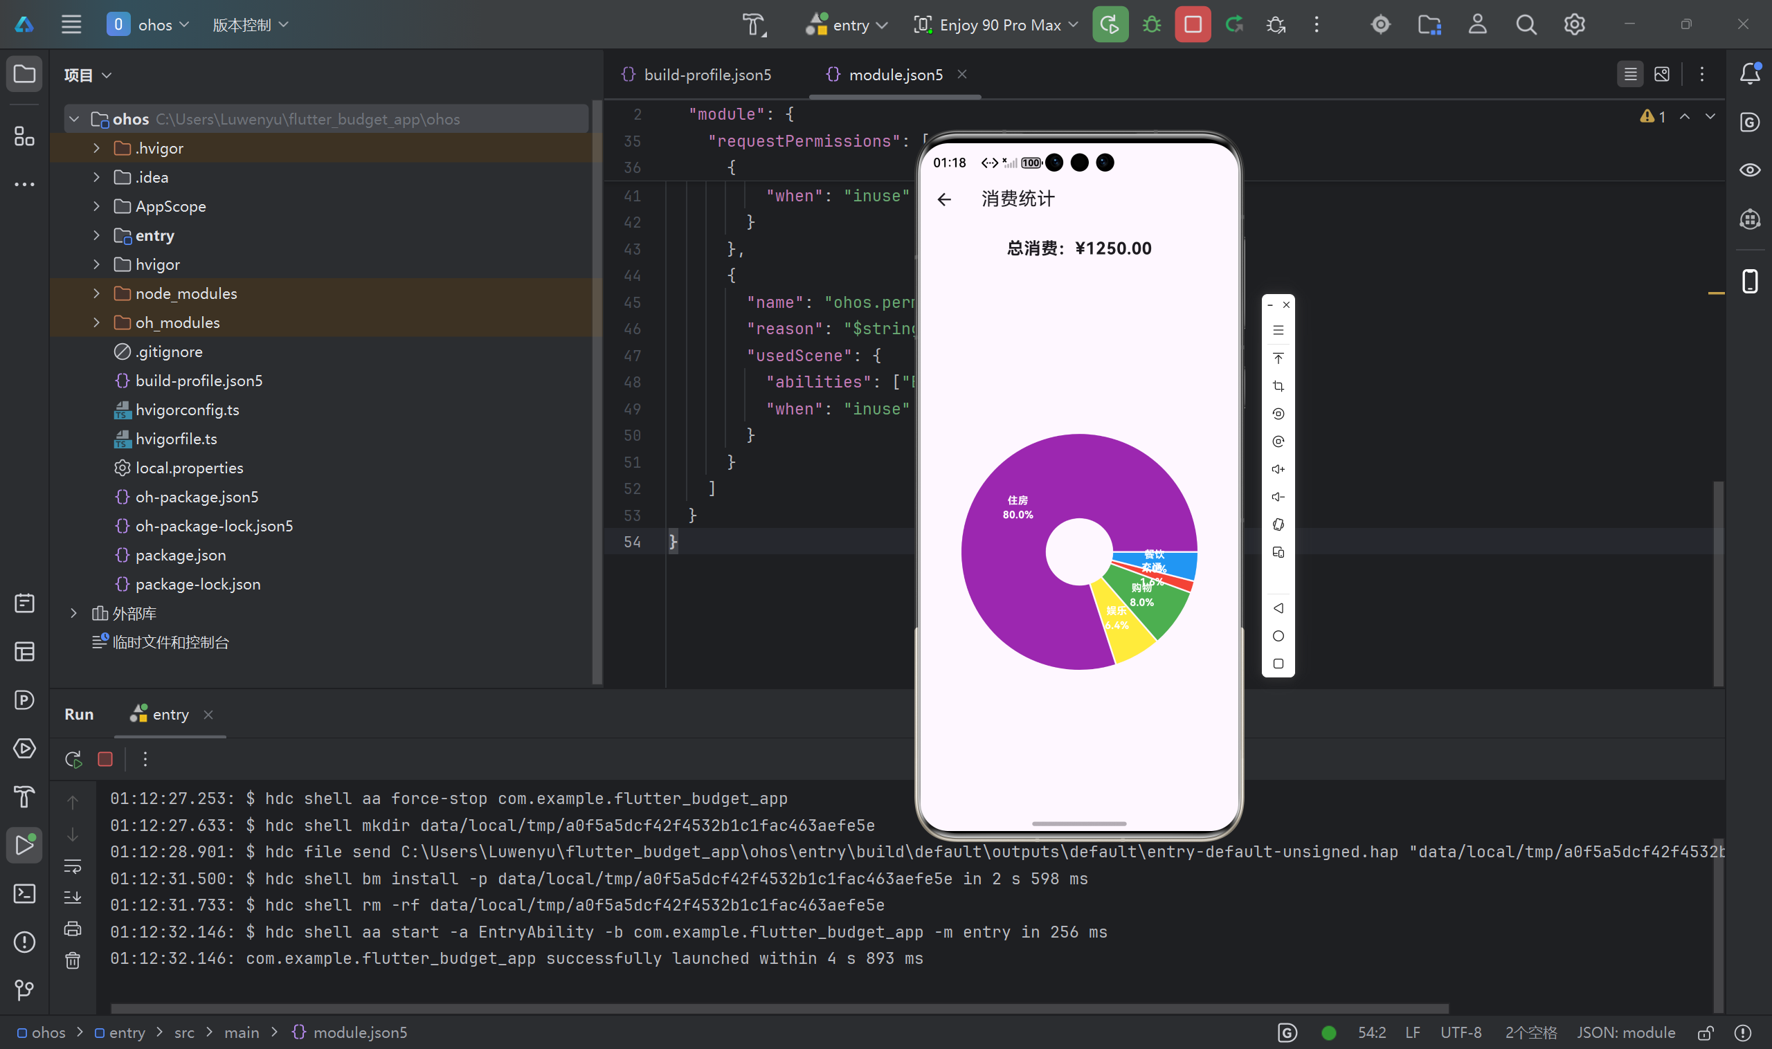
Task: Tap the back arrow in 消费统计 screen
Action: [x=944, y=199]
